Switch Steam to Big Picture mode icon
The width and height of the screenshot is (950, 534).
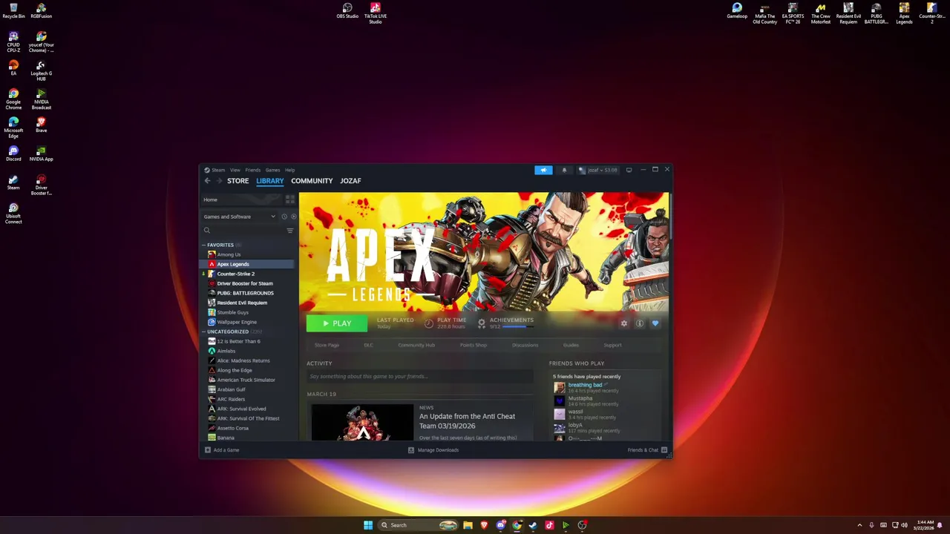629,170
